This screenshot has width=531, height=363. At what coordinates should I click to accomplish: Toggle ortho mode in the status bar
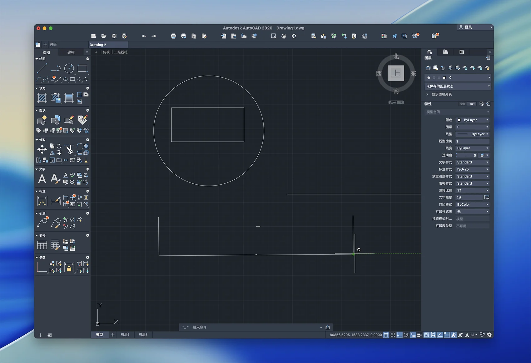[x=399, y=335]
